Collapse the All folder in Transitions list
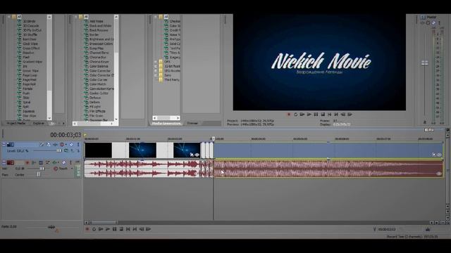The height and width of the screenshot is (253, 451). (9, 17)
